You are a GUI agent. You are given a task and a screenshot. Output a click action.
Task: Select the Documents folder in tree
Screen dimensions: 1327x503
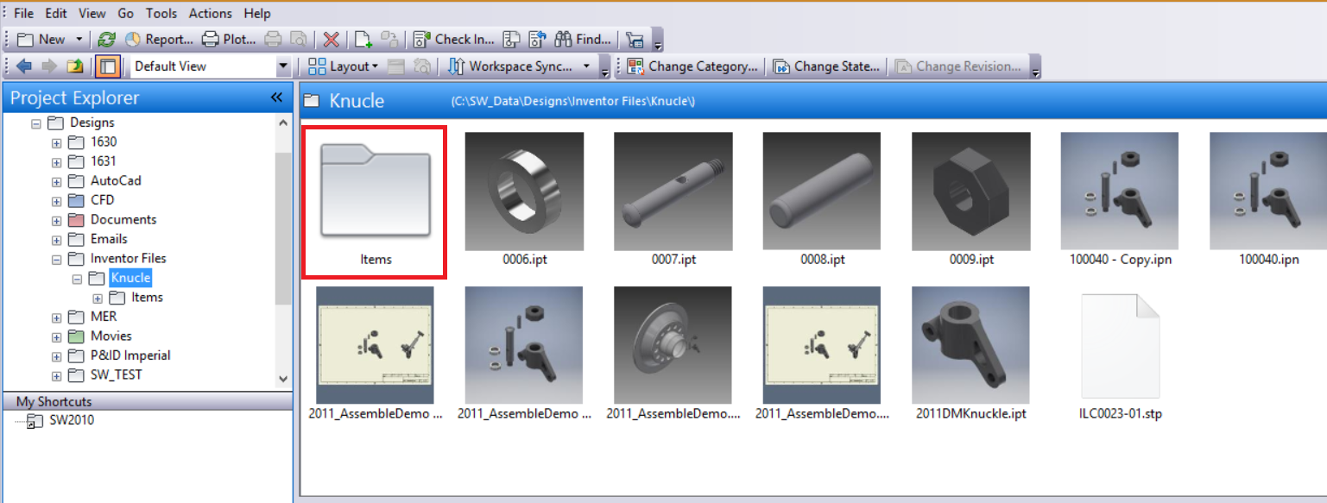tap(123, 220)
